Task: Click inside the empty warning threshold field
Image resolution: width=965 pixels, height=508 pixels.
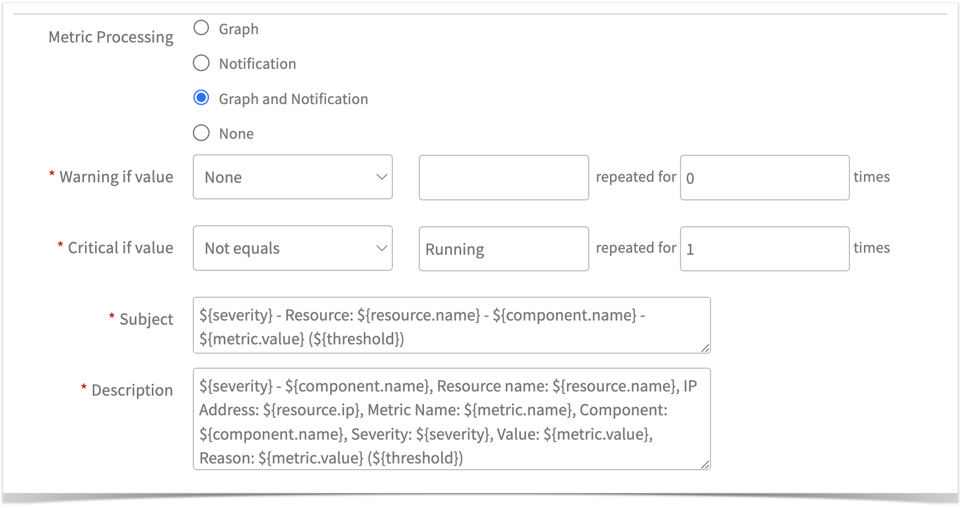Action: coord(503,177)
